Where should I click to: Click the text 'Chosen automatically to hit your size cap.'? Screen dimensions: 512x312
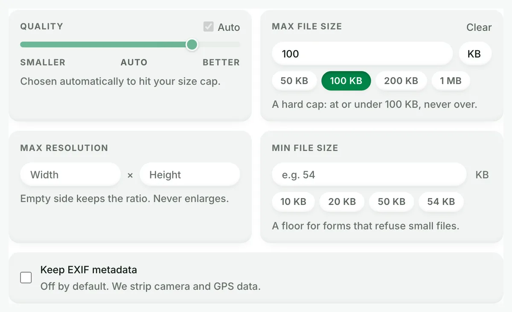[x=120, y=81]
